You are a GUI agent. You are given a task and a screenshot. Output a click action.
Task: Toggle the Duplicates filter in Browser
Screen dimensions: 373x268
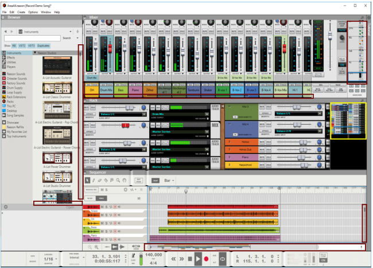point(43,46)
